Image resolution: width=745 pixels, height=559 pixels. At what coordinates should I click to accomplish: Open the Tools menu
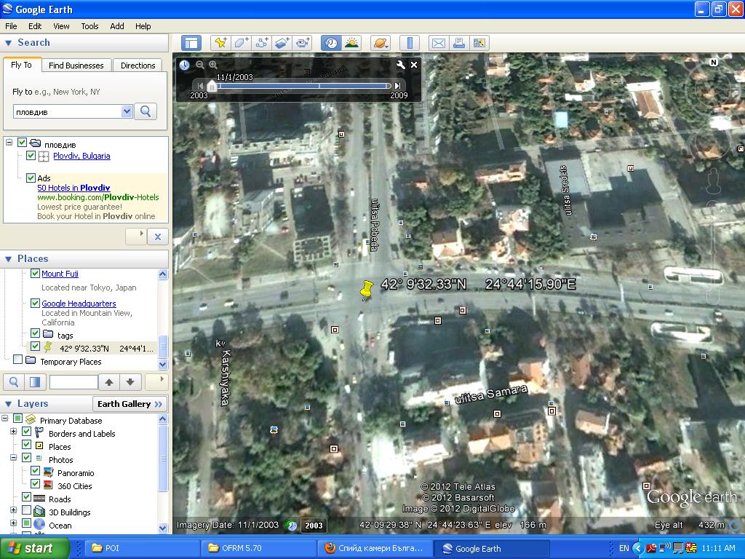(x=89, y=26)
